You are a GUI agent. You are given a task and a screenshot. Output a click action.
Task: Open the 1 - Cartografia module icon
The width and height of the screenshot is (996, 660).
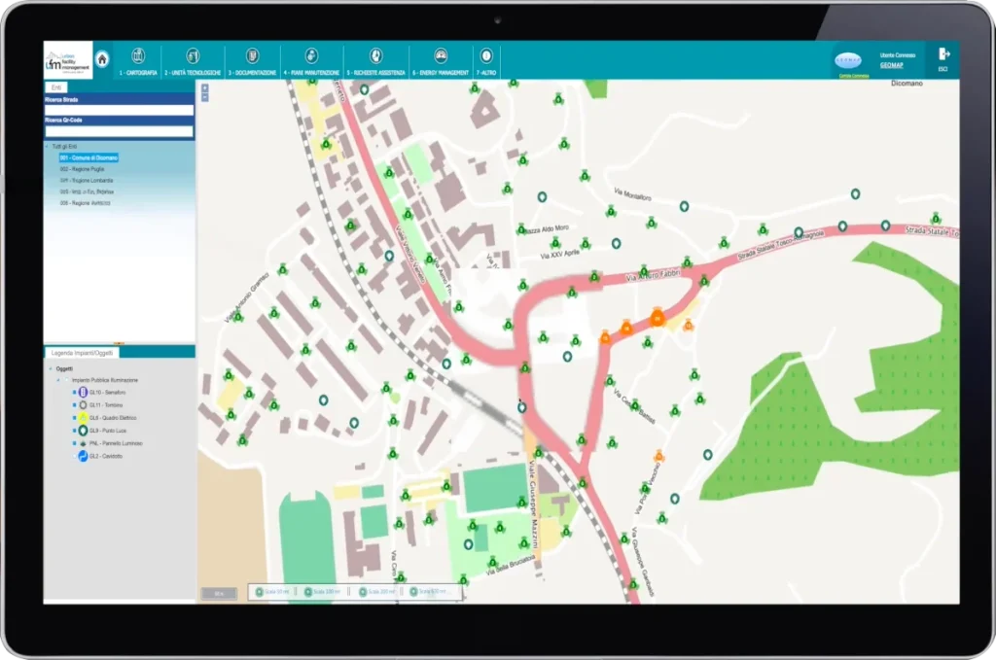tap(138, 55)
